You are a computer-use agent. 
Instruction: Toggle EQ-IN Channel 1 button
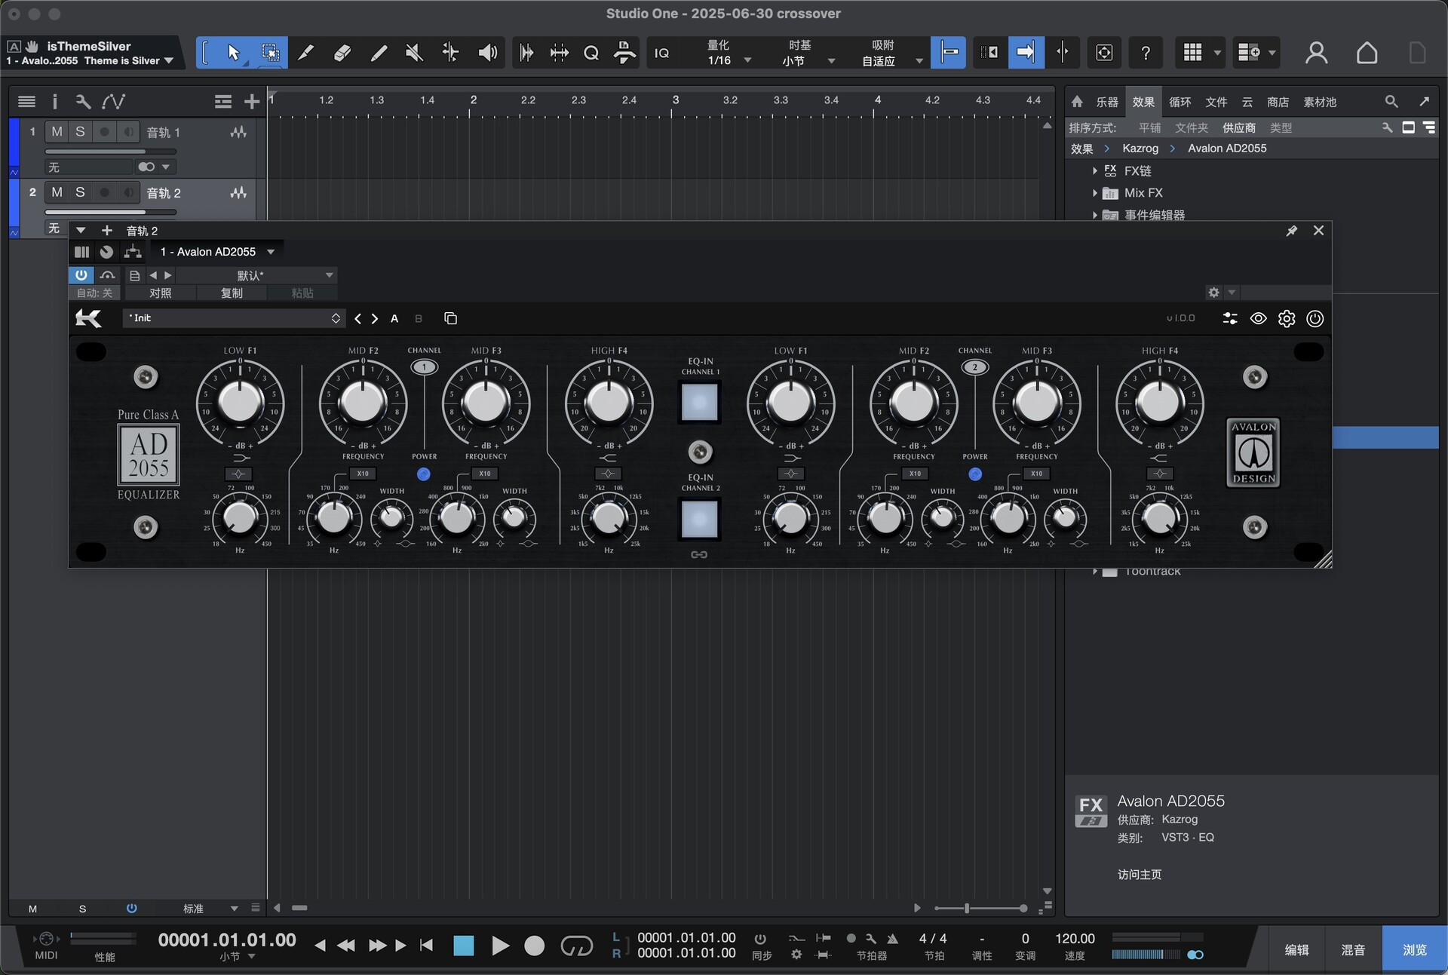tap(699, 403)
